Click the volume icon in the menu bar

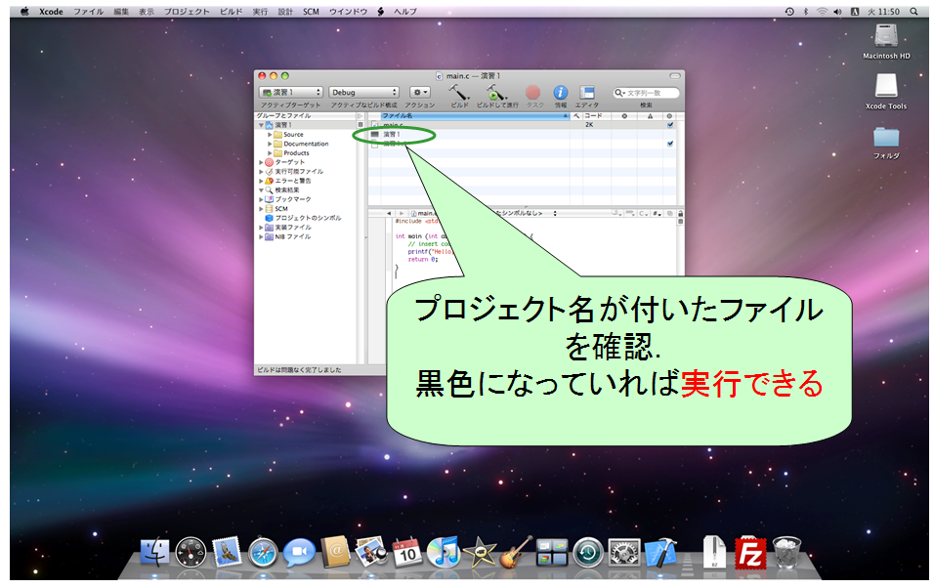pos(838,12)
